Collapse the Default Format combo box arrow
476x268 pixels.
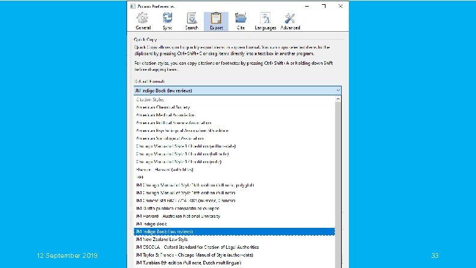[338, 91]
